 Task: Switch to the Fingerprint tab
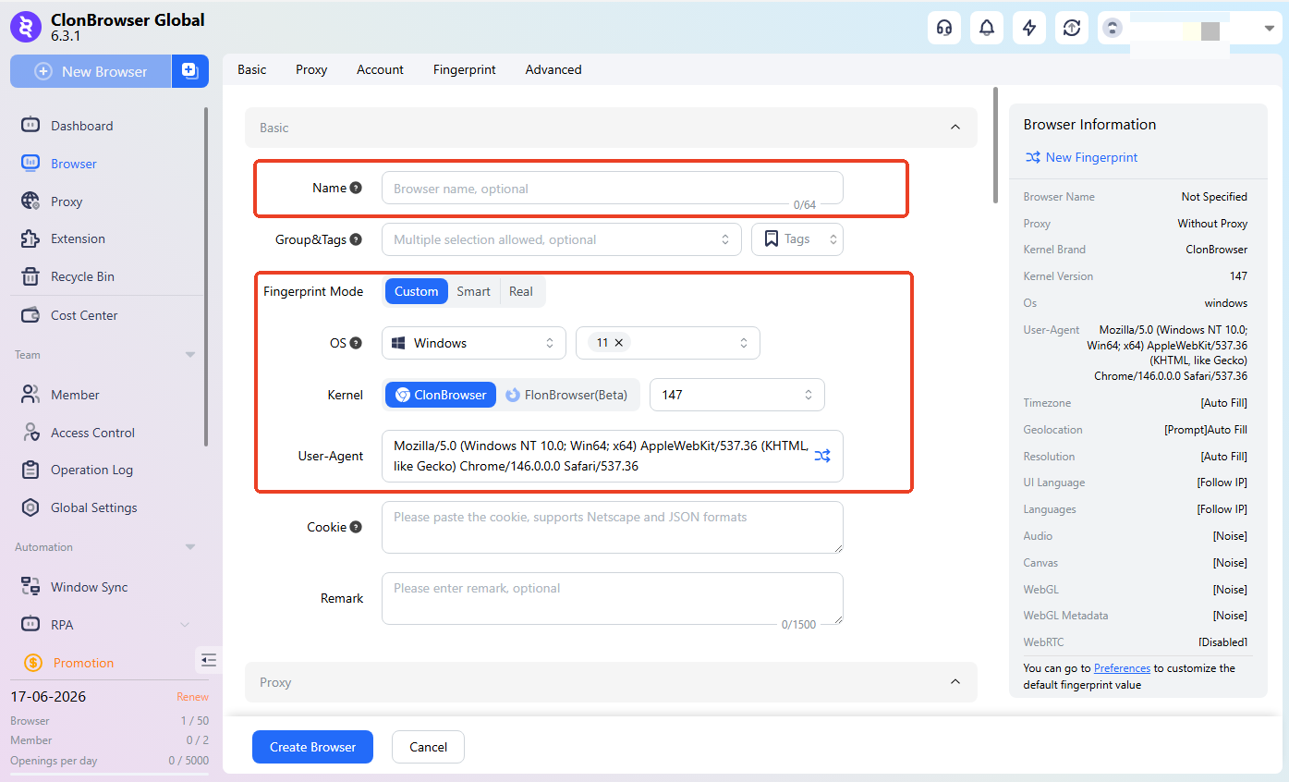465,69
